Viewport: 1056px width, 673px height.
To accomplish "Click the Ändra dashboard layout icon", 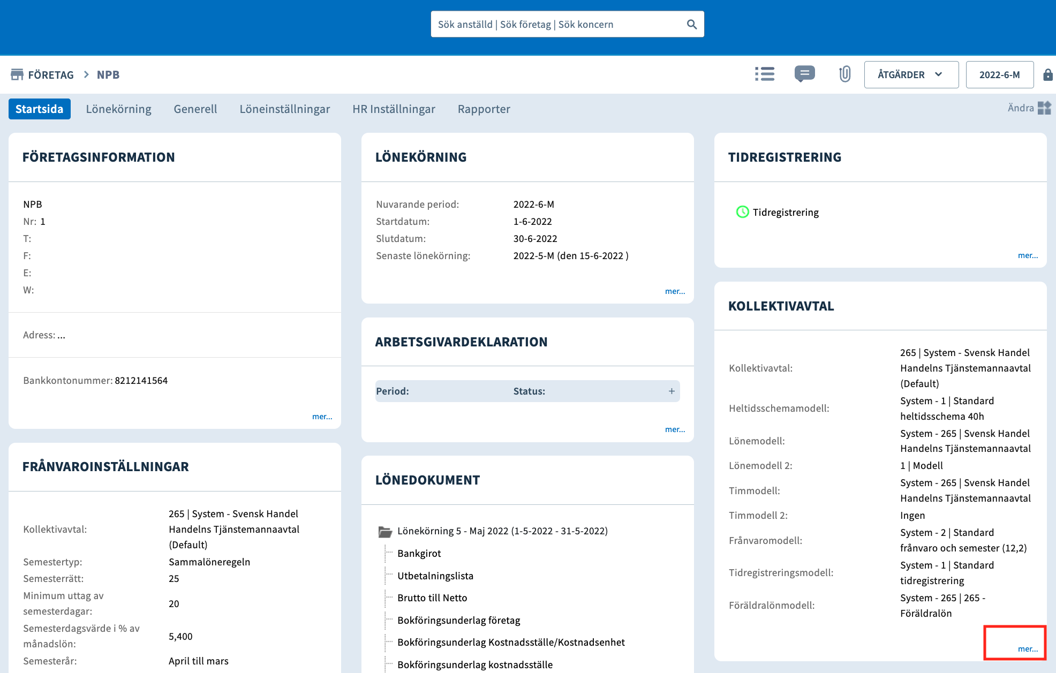I will [1044, 108].
